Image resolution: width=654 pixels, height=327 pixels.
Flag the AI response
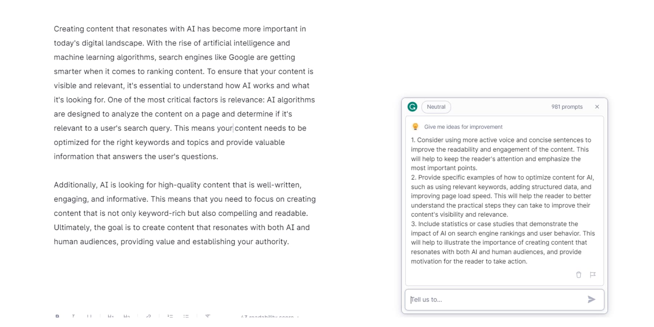(x=593, y=275)
